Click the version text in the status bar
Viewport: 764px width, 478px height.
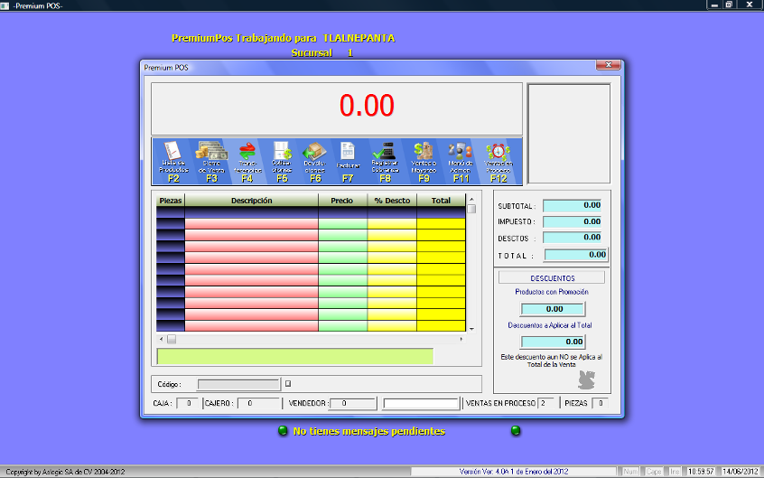[x=514, y=472]
